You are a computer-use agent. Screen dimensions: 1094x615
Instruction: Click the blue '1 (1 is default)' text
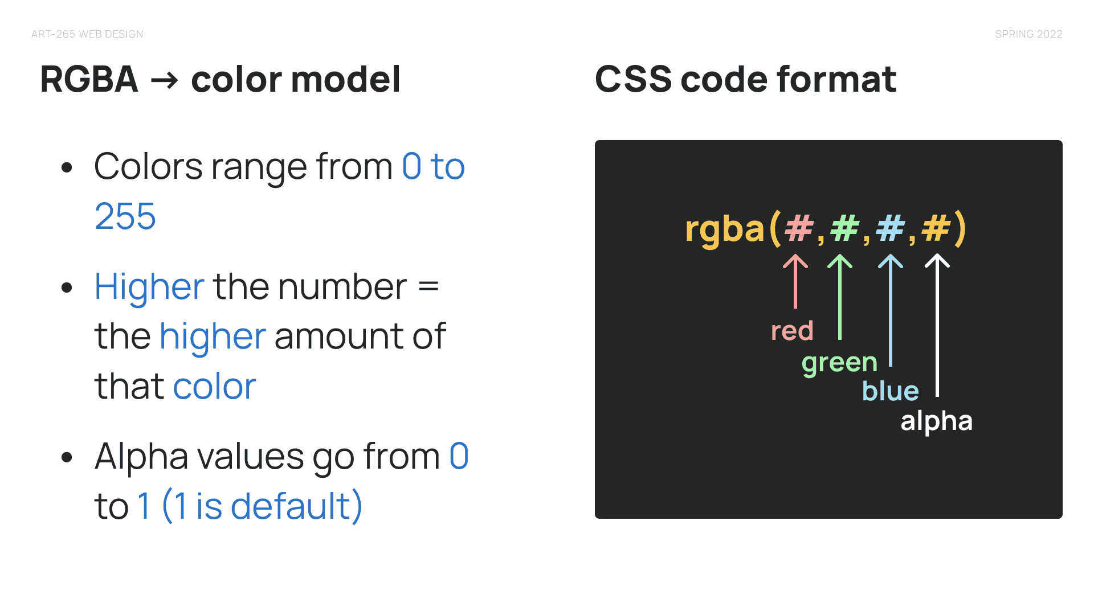tap(250, 506)
